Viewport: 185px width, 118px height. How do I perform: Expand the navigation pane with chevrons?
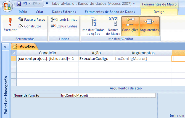click(x=5, y=47)
